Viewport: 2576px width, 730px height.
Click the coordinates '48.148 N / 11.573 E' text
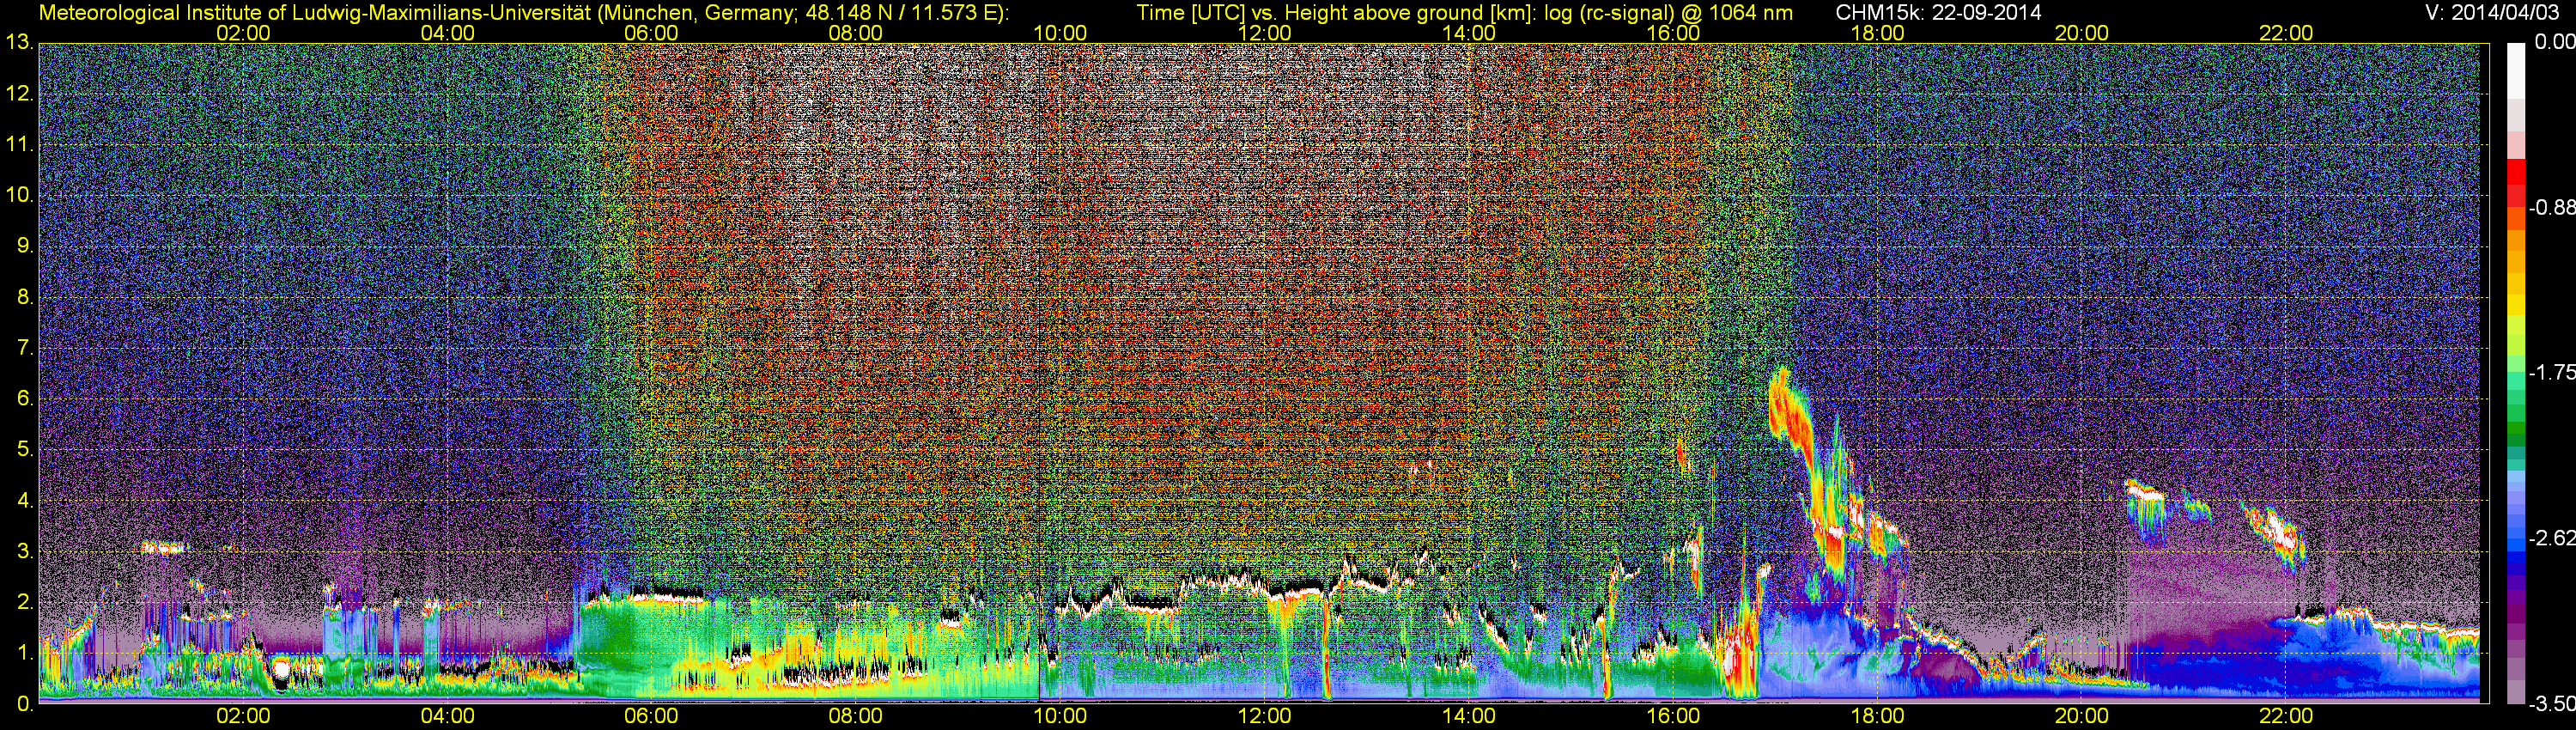tap(901, 13)
